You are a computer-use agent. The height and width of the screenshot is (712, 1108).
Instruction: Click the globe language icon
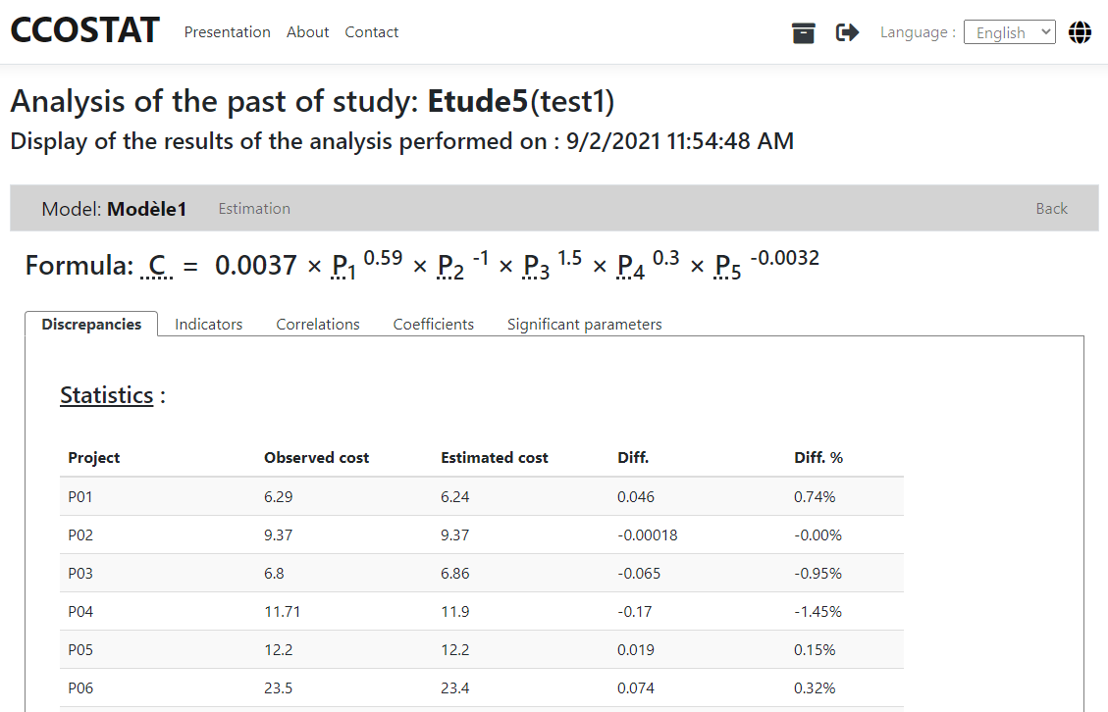coord(1080,32)
